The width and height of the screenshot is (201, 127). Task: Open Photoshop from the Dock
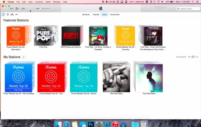(91, 124)
